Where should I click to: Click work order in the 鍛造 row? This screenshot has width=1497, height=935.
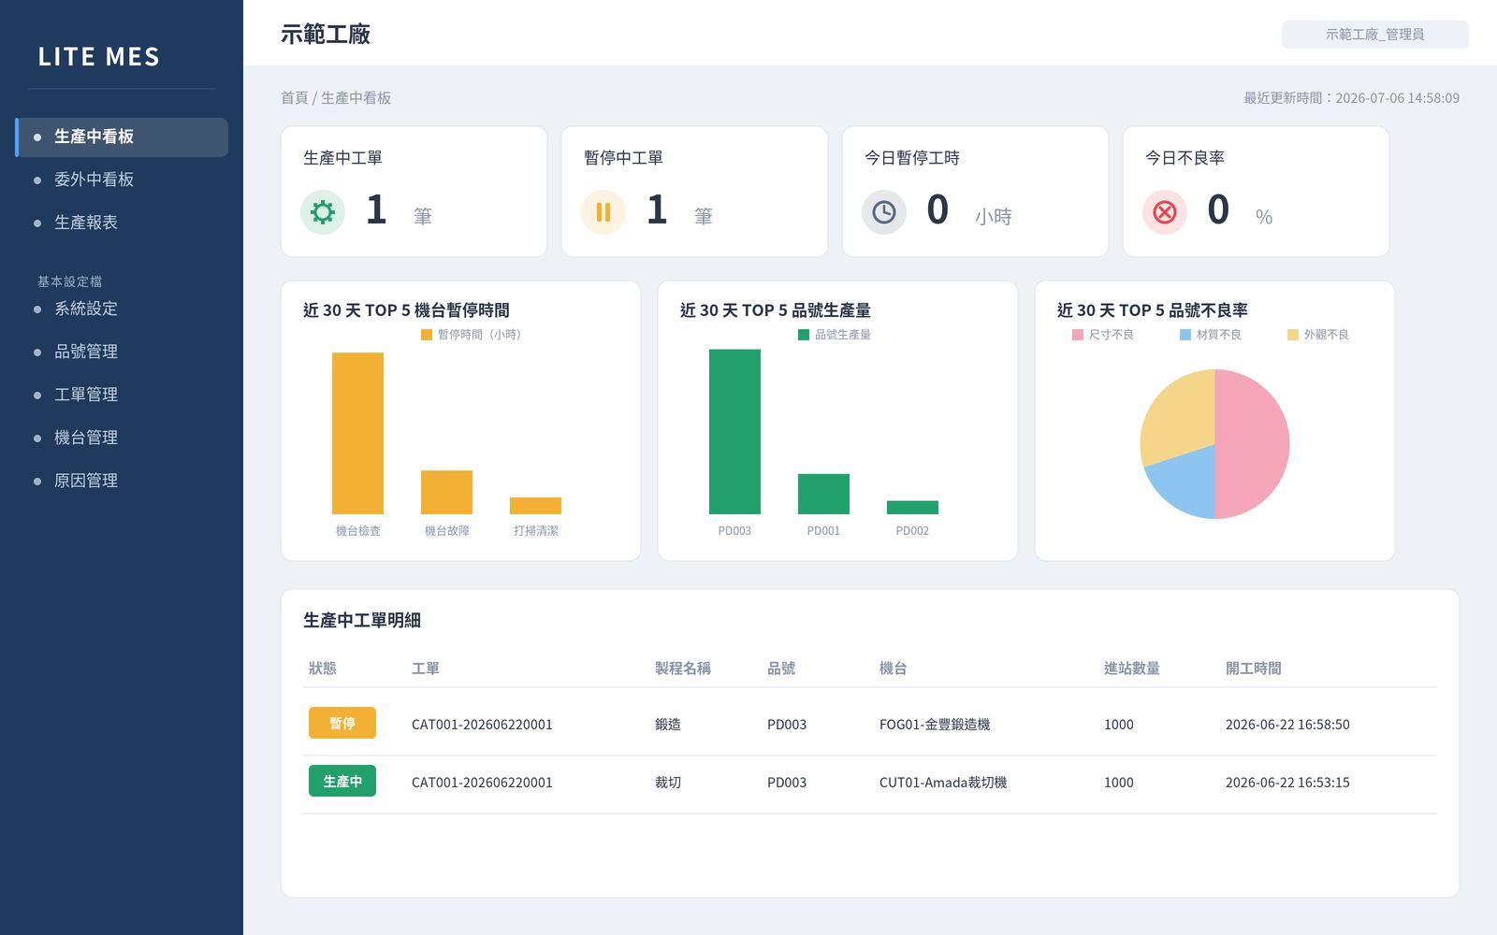point(482,725)
